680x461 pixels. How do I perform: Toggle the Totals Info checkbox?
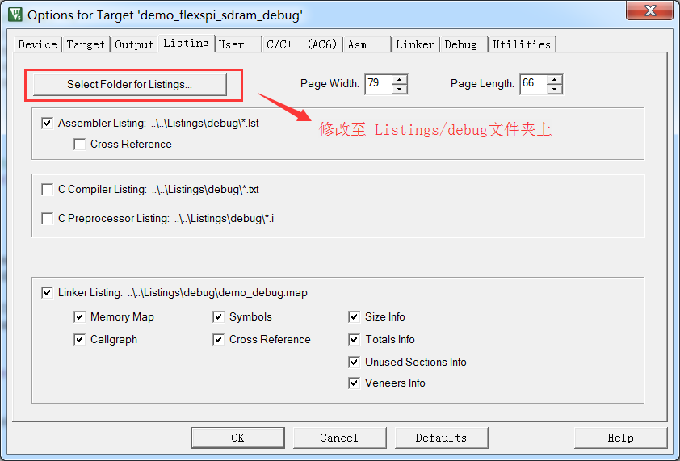coord(354,340)
